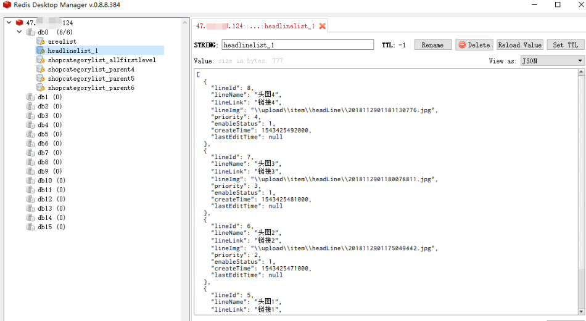This screenshot has width=586, height=321.
Task: Select the arealist key
Action: coord(62,41)
